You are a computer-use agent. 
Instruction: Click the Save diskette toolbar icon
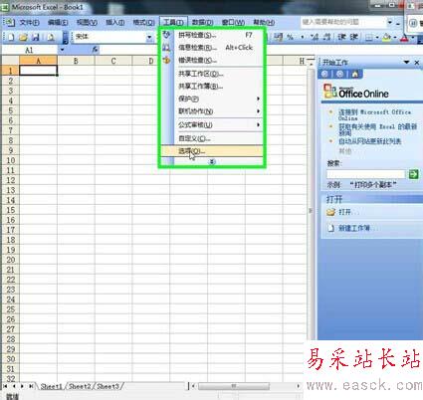pos(36,37)
